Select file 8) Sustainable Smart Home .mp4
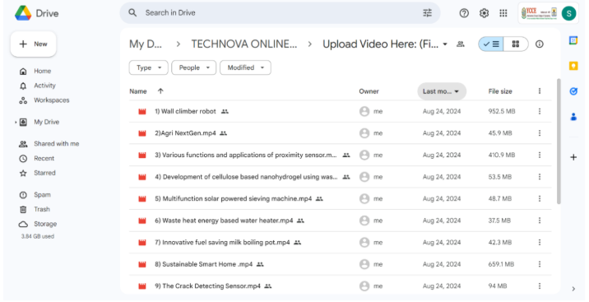589x302 pixels. point(203,264)
